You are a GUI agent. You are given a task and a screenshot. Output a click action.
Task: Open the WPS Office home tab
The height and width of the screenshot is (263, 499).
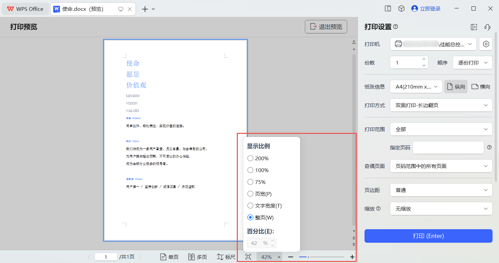[25, 9]
